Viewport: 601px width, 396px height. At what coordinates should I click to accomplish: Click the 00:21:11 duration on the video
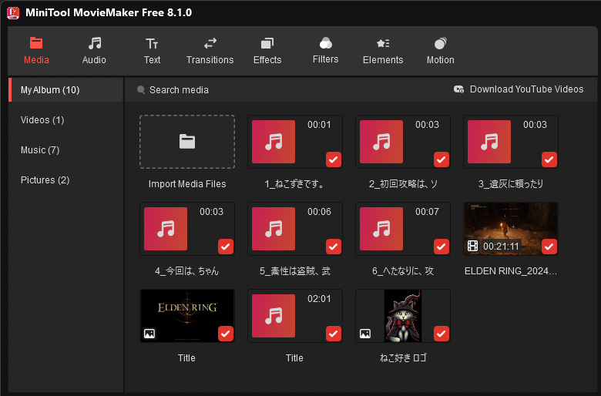[x=501, y=246]
